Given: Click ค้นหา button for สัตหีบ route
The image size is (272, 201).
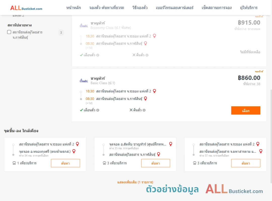Looking at the screenshot, I should click(156, 163).
